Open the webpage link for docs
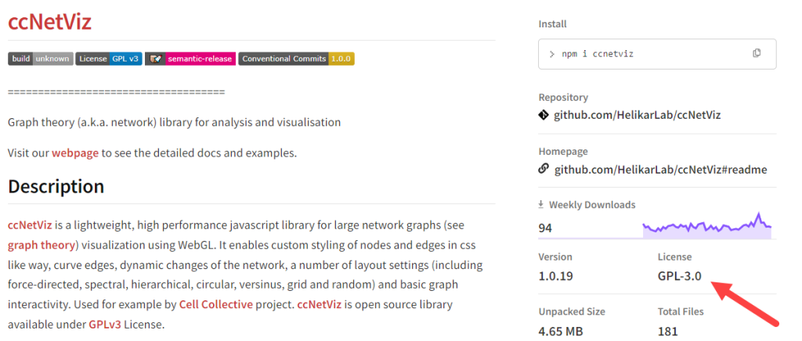Viewport: 802px width, 341px height. pos(75,153)
